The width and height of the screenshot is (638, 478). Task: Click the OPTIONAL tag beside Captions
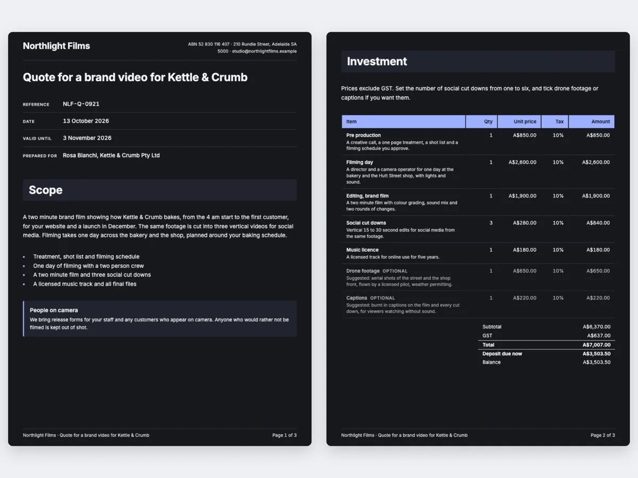(383, 298)
